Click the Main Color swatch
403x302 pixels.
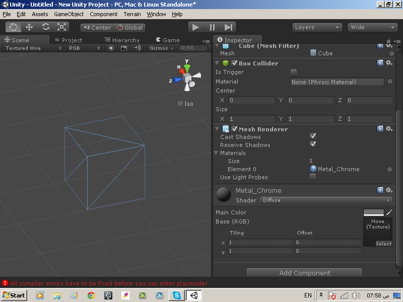pyautogui.click(x=373, y=212)
